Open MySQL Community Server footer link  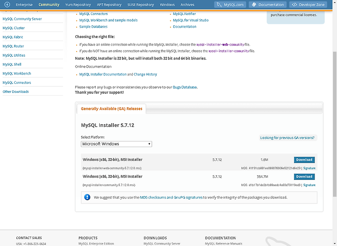[x=162, y=244]
